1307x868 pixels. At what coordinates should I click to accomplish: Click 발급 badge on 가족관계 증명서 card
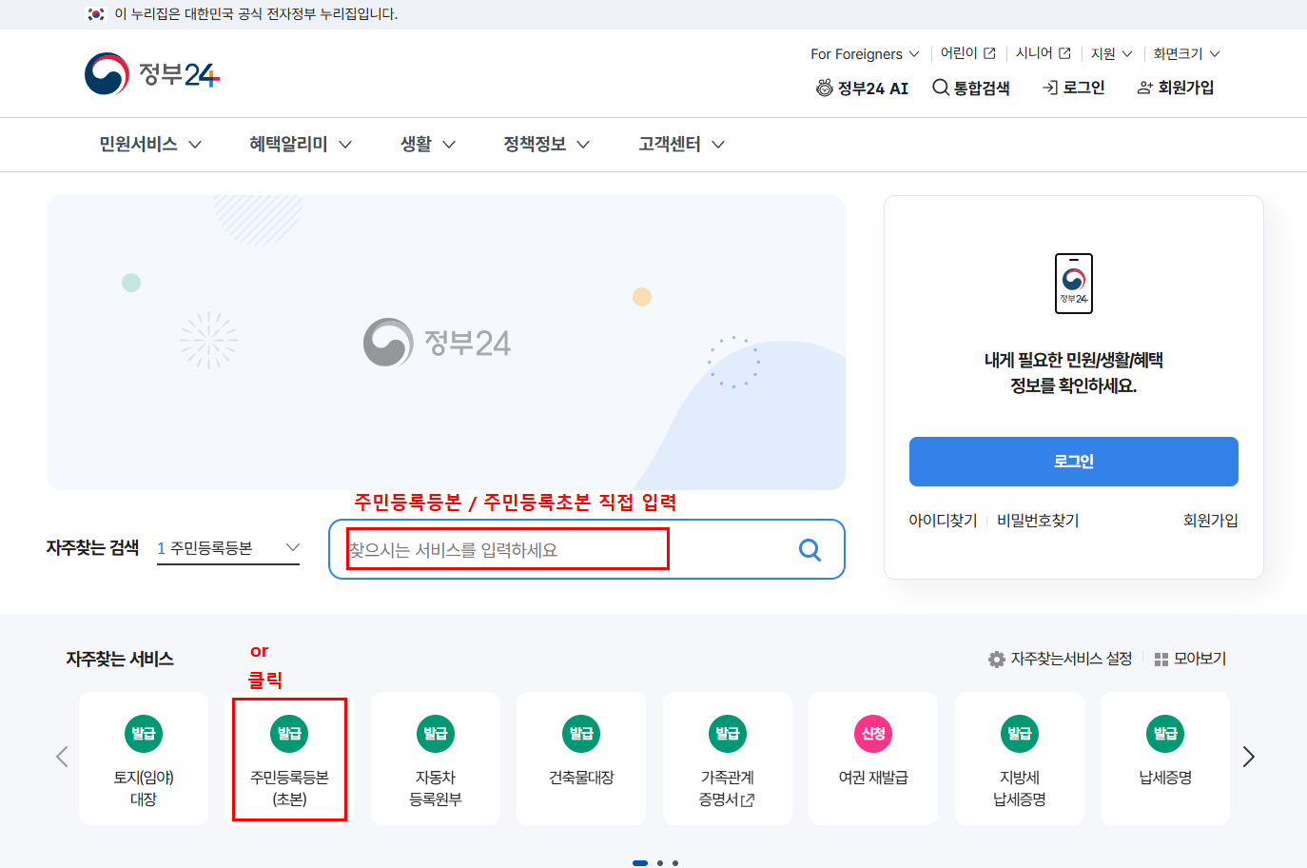click(x=728, y=734)
